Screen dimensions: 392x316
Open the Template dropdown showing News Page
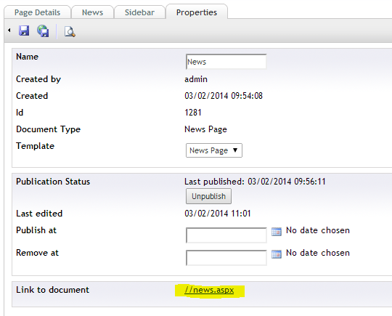(214, 150)
